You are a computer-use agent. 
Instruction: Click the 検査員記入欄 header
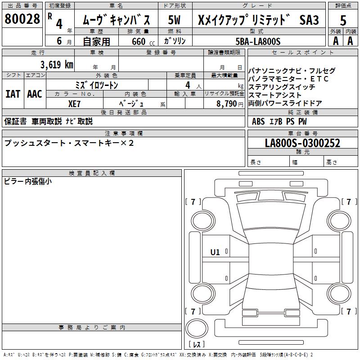pos(92,173)
